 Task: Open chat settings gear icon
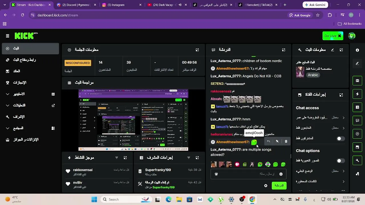coord(266,186)
